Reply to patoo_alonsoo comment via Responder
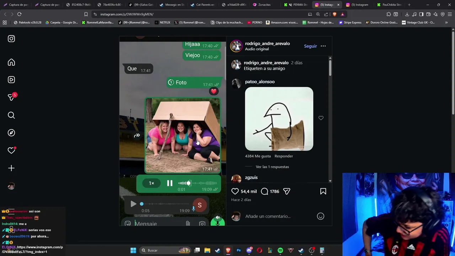This screenshot has width=455, height=256. 284,156
